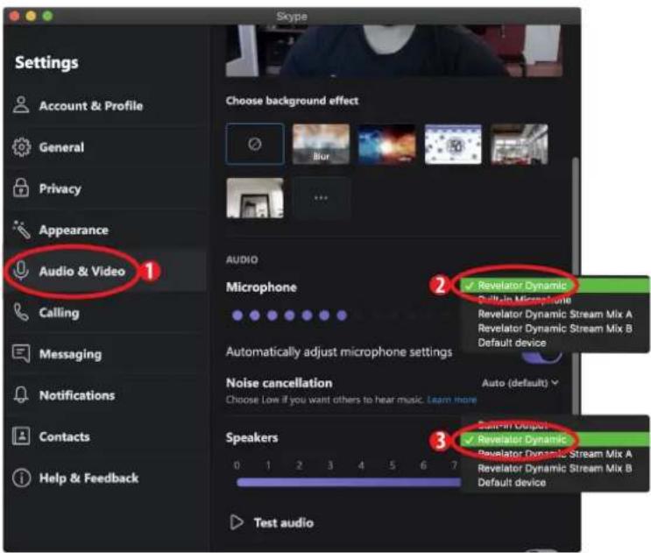The width and height of the screenshot is (651, 553).
Task: Click the settings pane vertical scrollbar
Action: [575, 287]
